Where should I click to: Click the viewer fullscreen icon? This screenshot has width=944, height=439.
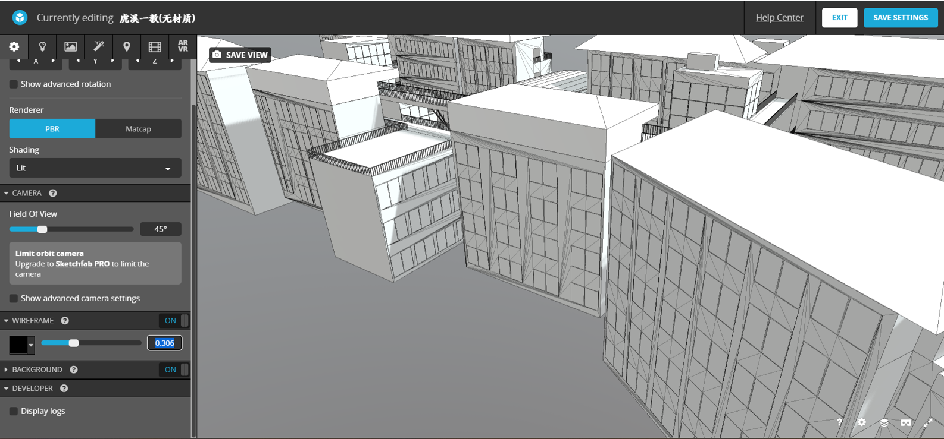click(x=927, y=423)
